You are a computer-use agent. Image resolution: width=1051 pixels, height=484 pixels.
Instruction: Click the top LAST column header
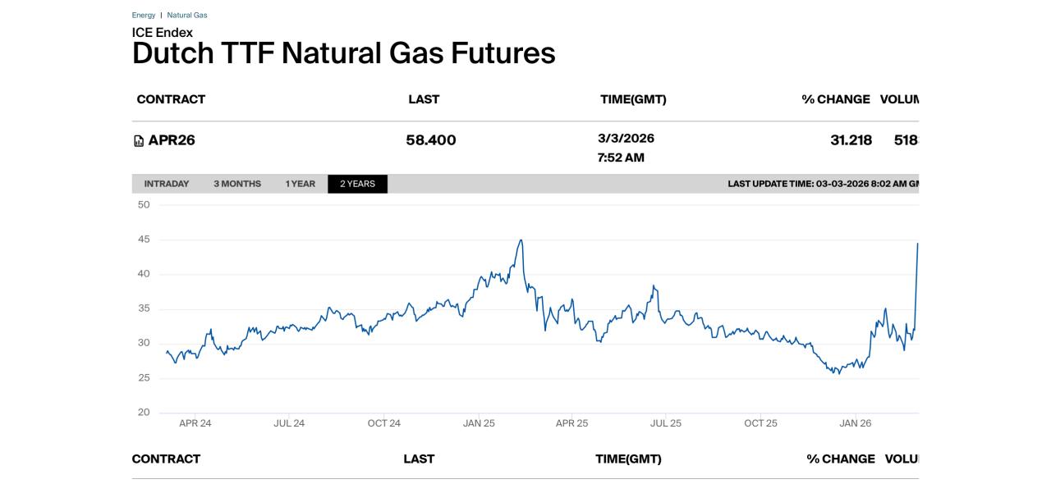pyautogui.click(x=424, y=99)
